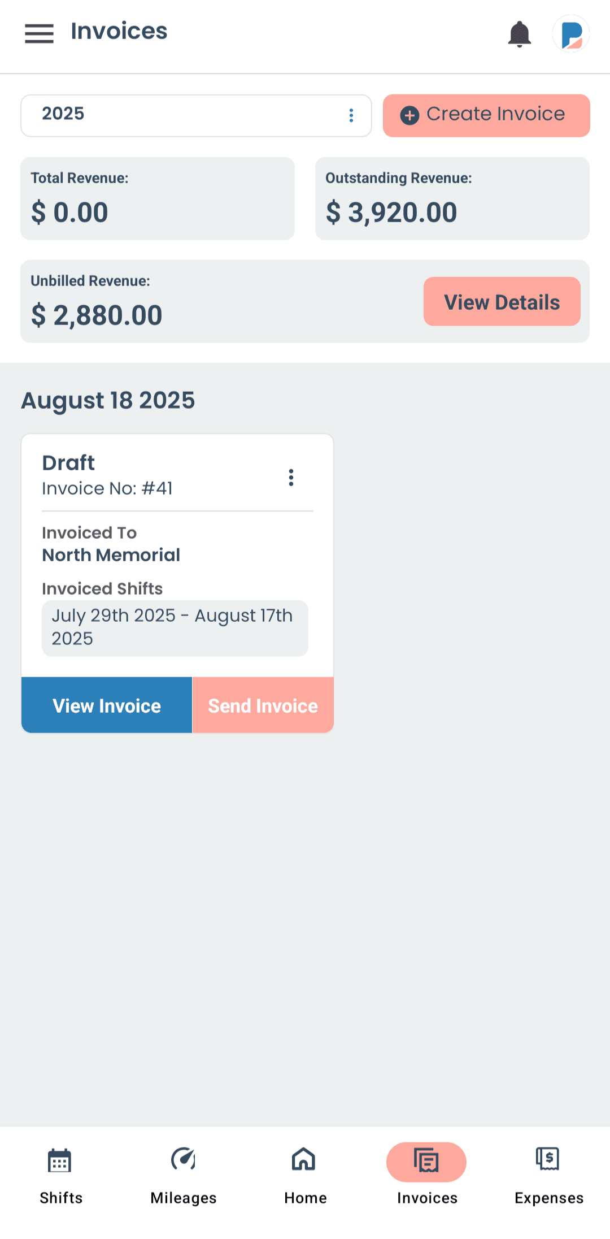
Task: Go to Shifts calendar icon
Action: 60,1160
